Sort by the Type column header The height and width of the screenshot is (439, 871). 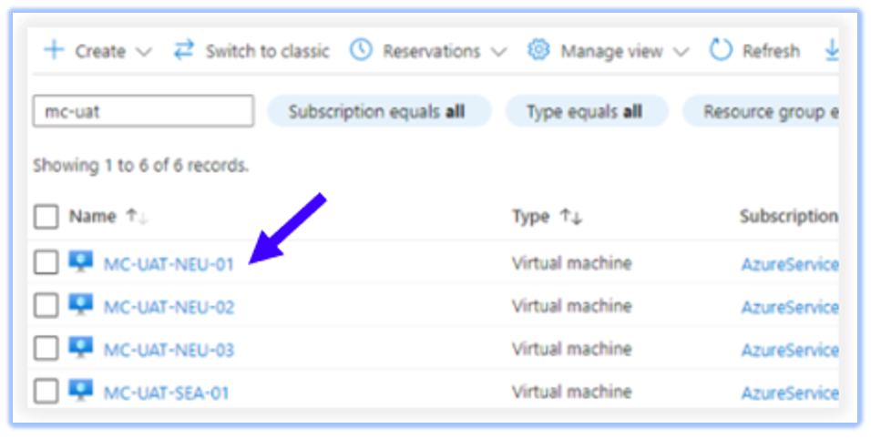[x=531, y=217]
